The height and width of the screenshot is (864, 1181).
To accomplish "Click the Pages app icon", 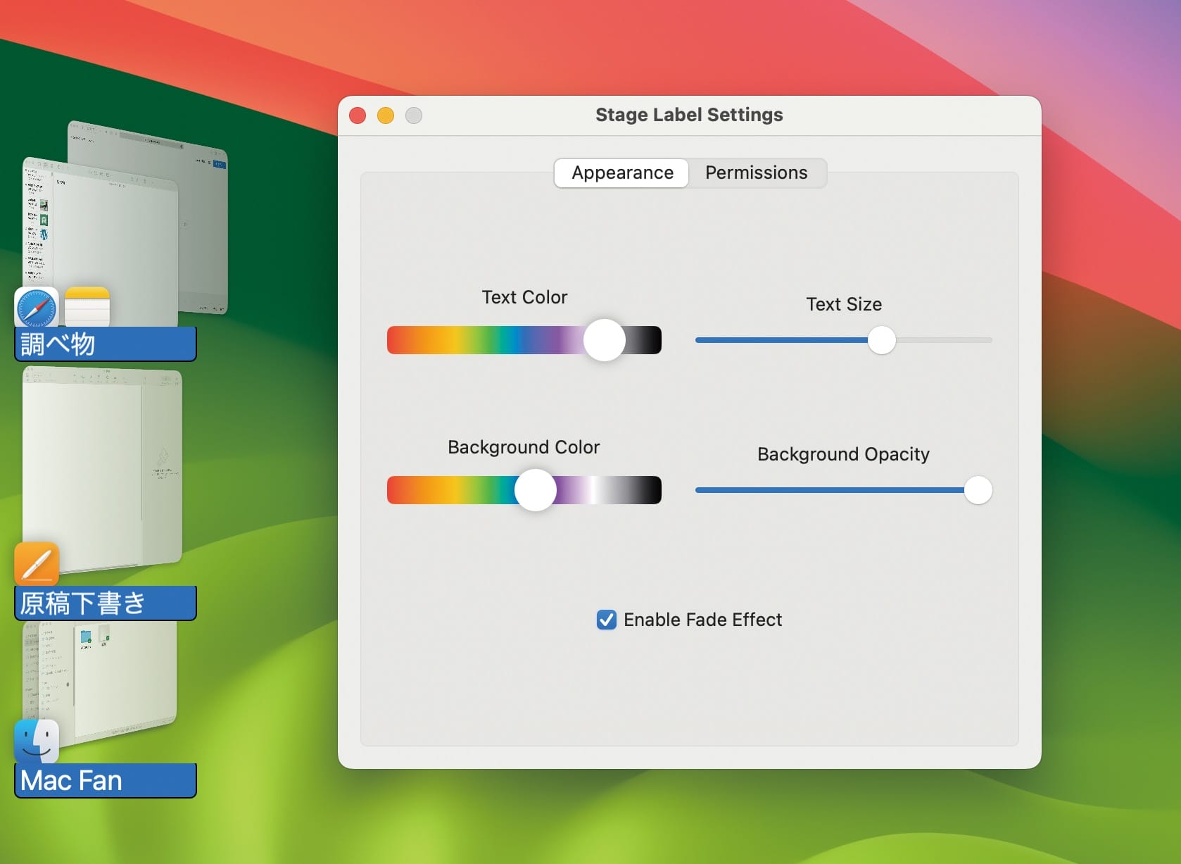I will pyautogui.click(x=37, y=563).
